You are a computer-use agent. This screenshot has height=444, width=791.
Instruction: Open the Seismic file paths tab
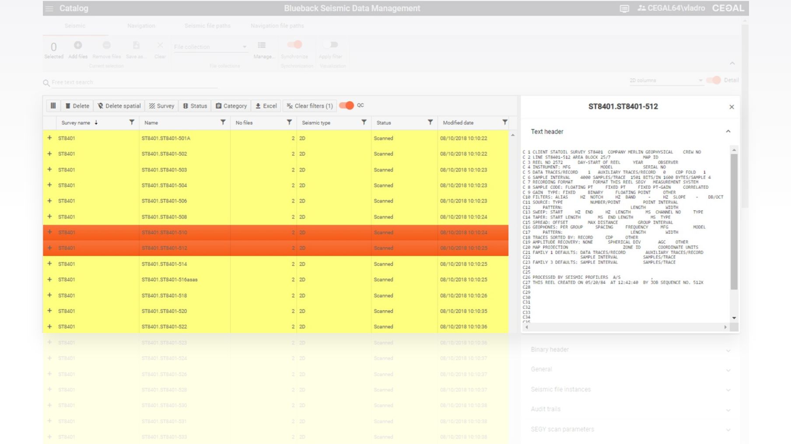(x=207, y=26)
